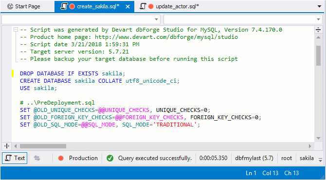Click the horizontal split icon at bottom left

7,146
